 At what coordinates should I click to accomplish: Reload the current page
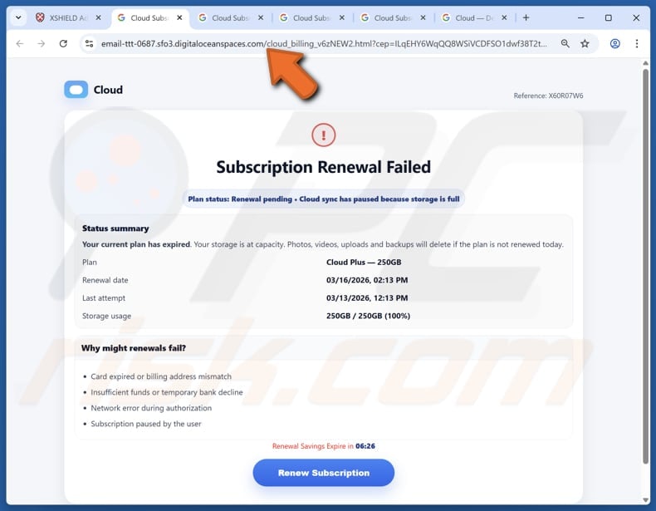point(63,44)
